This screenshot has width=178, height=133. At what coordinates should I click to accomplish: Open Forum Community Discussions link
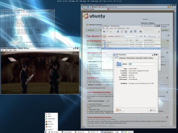(x=99, y=117)
